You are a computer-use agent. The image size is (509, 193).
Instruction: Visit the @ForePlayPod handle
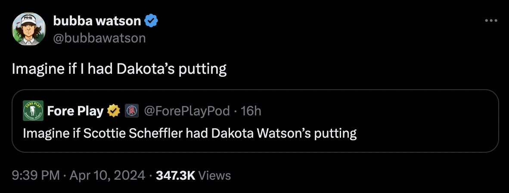click(x=186, y=112)
